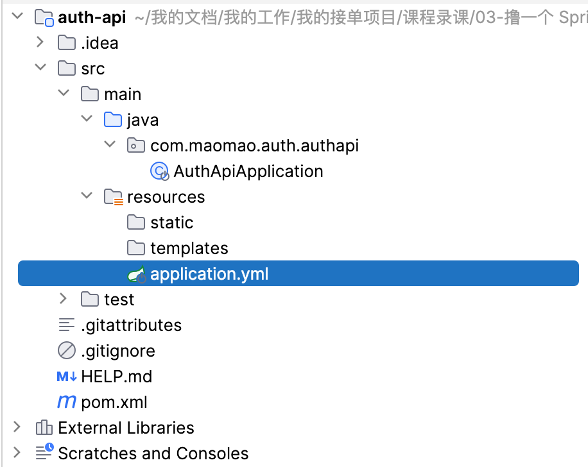Select the main folder
This screenshot has height=467, width=588.
122,94
